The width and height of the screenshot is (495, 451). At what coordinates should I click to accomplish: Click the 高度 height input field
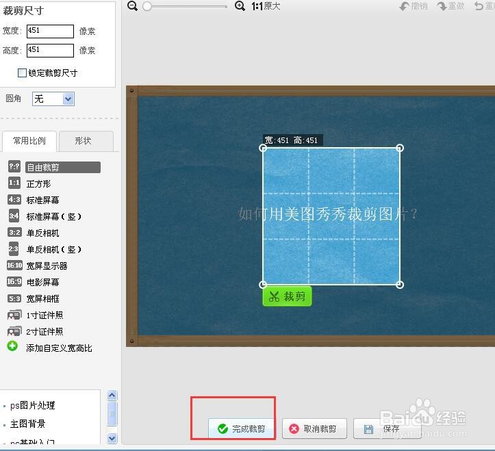(50, 51)
